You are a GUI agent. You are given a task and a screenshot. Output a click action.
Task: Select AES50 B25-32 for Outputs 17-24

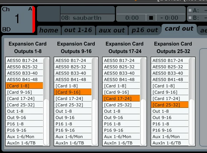pyautogui.click(x=121, y=67)
